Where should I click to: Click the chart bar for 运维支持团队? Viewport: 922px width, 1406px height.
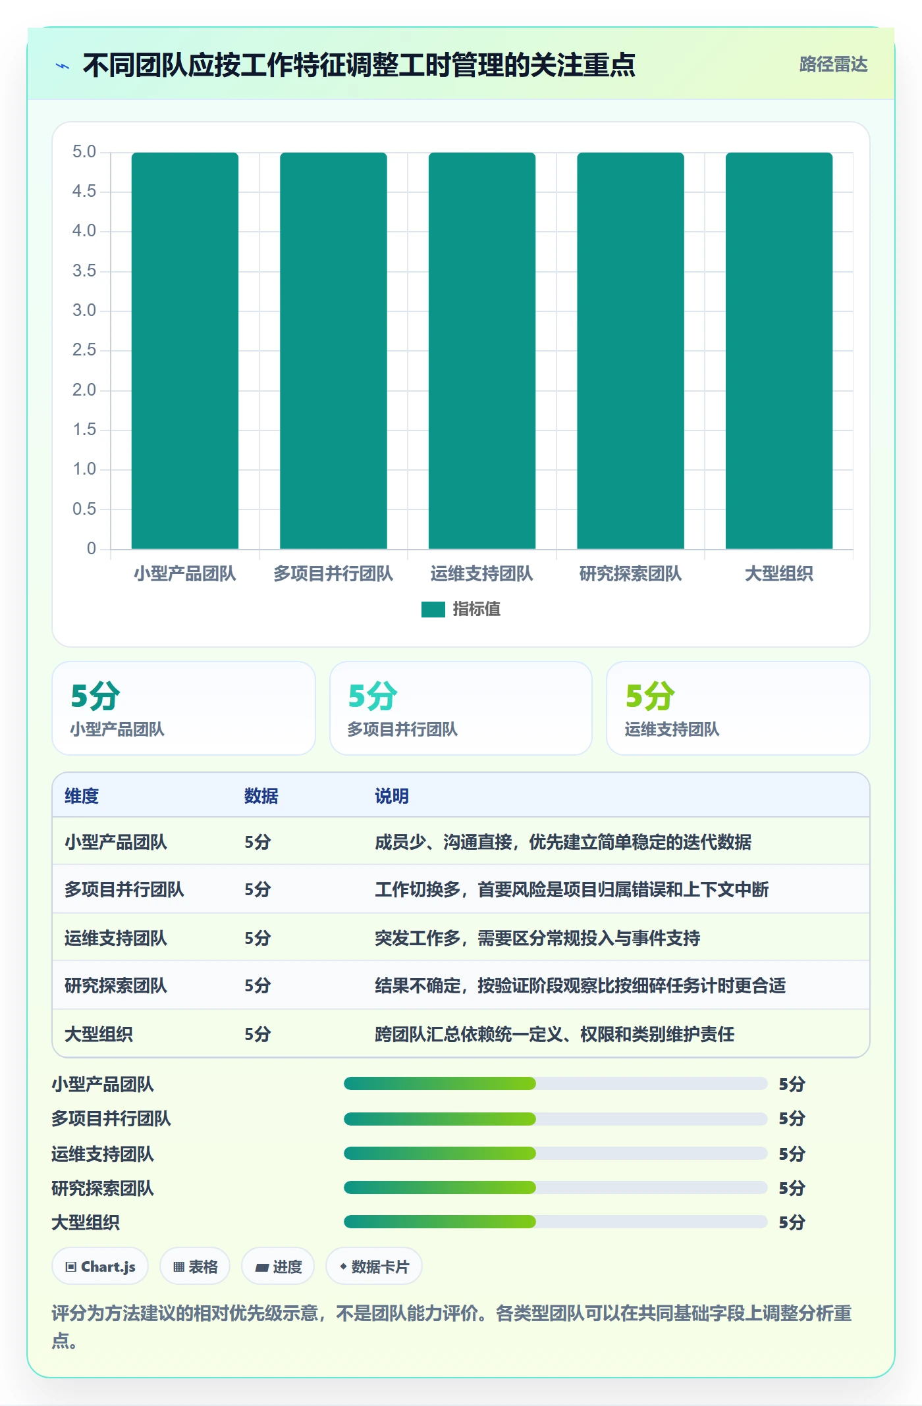tap(482, 351)
